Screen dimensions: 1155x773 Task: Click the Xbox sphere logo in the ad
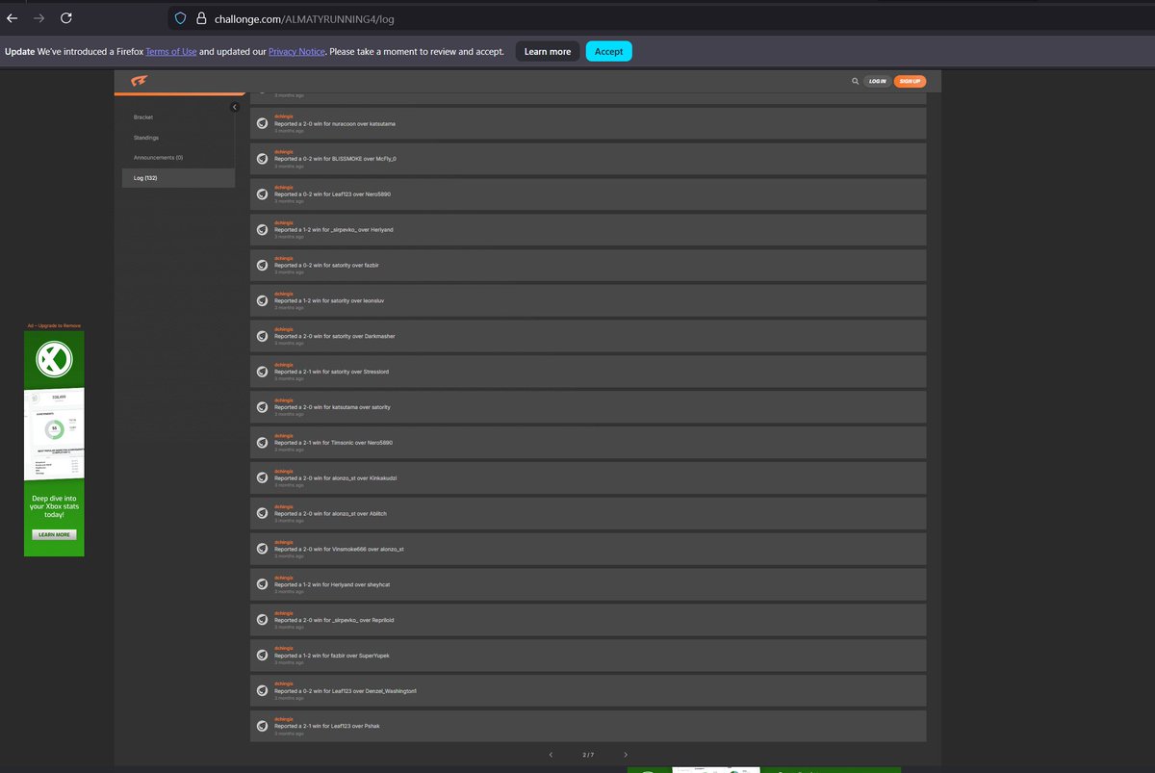(53, 359)
